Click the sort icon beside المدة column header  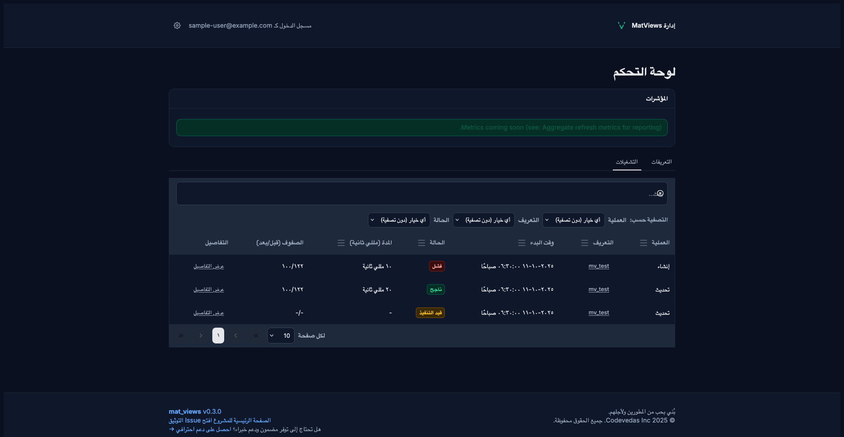tap(341, 243)
